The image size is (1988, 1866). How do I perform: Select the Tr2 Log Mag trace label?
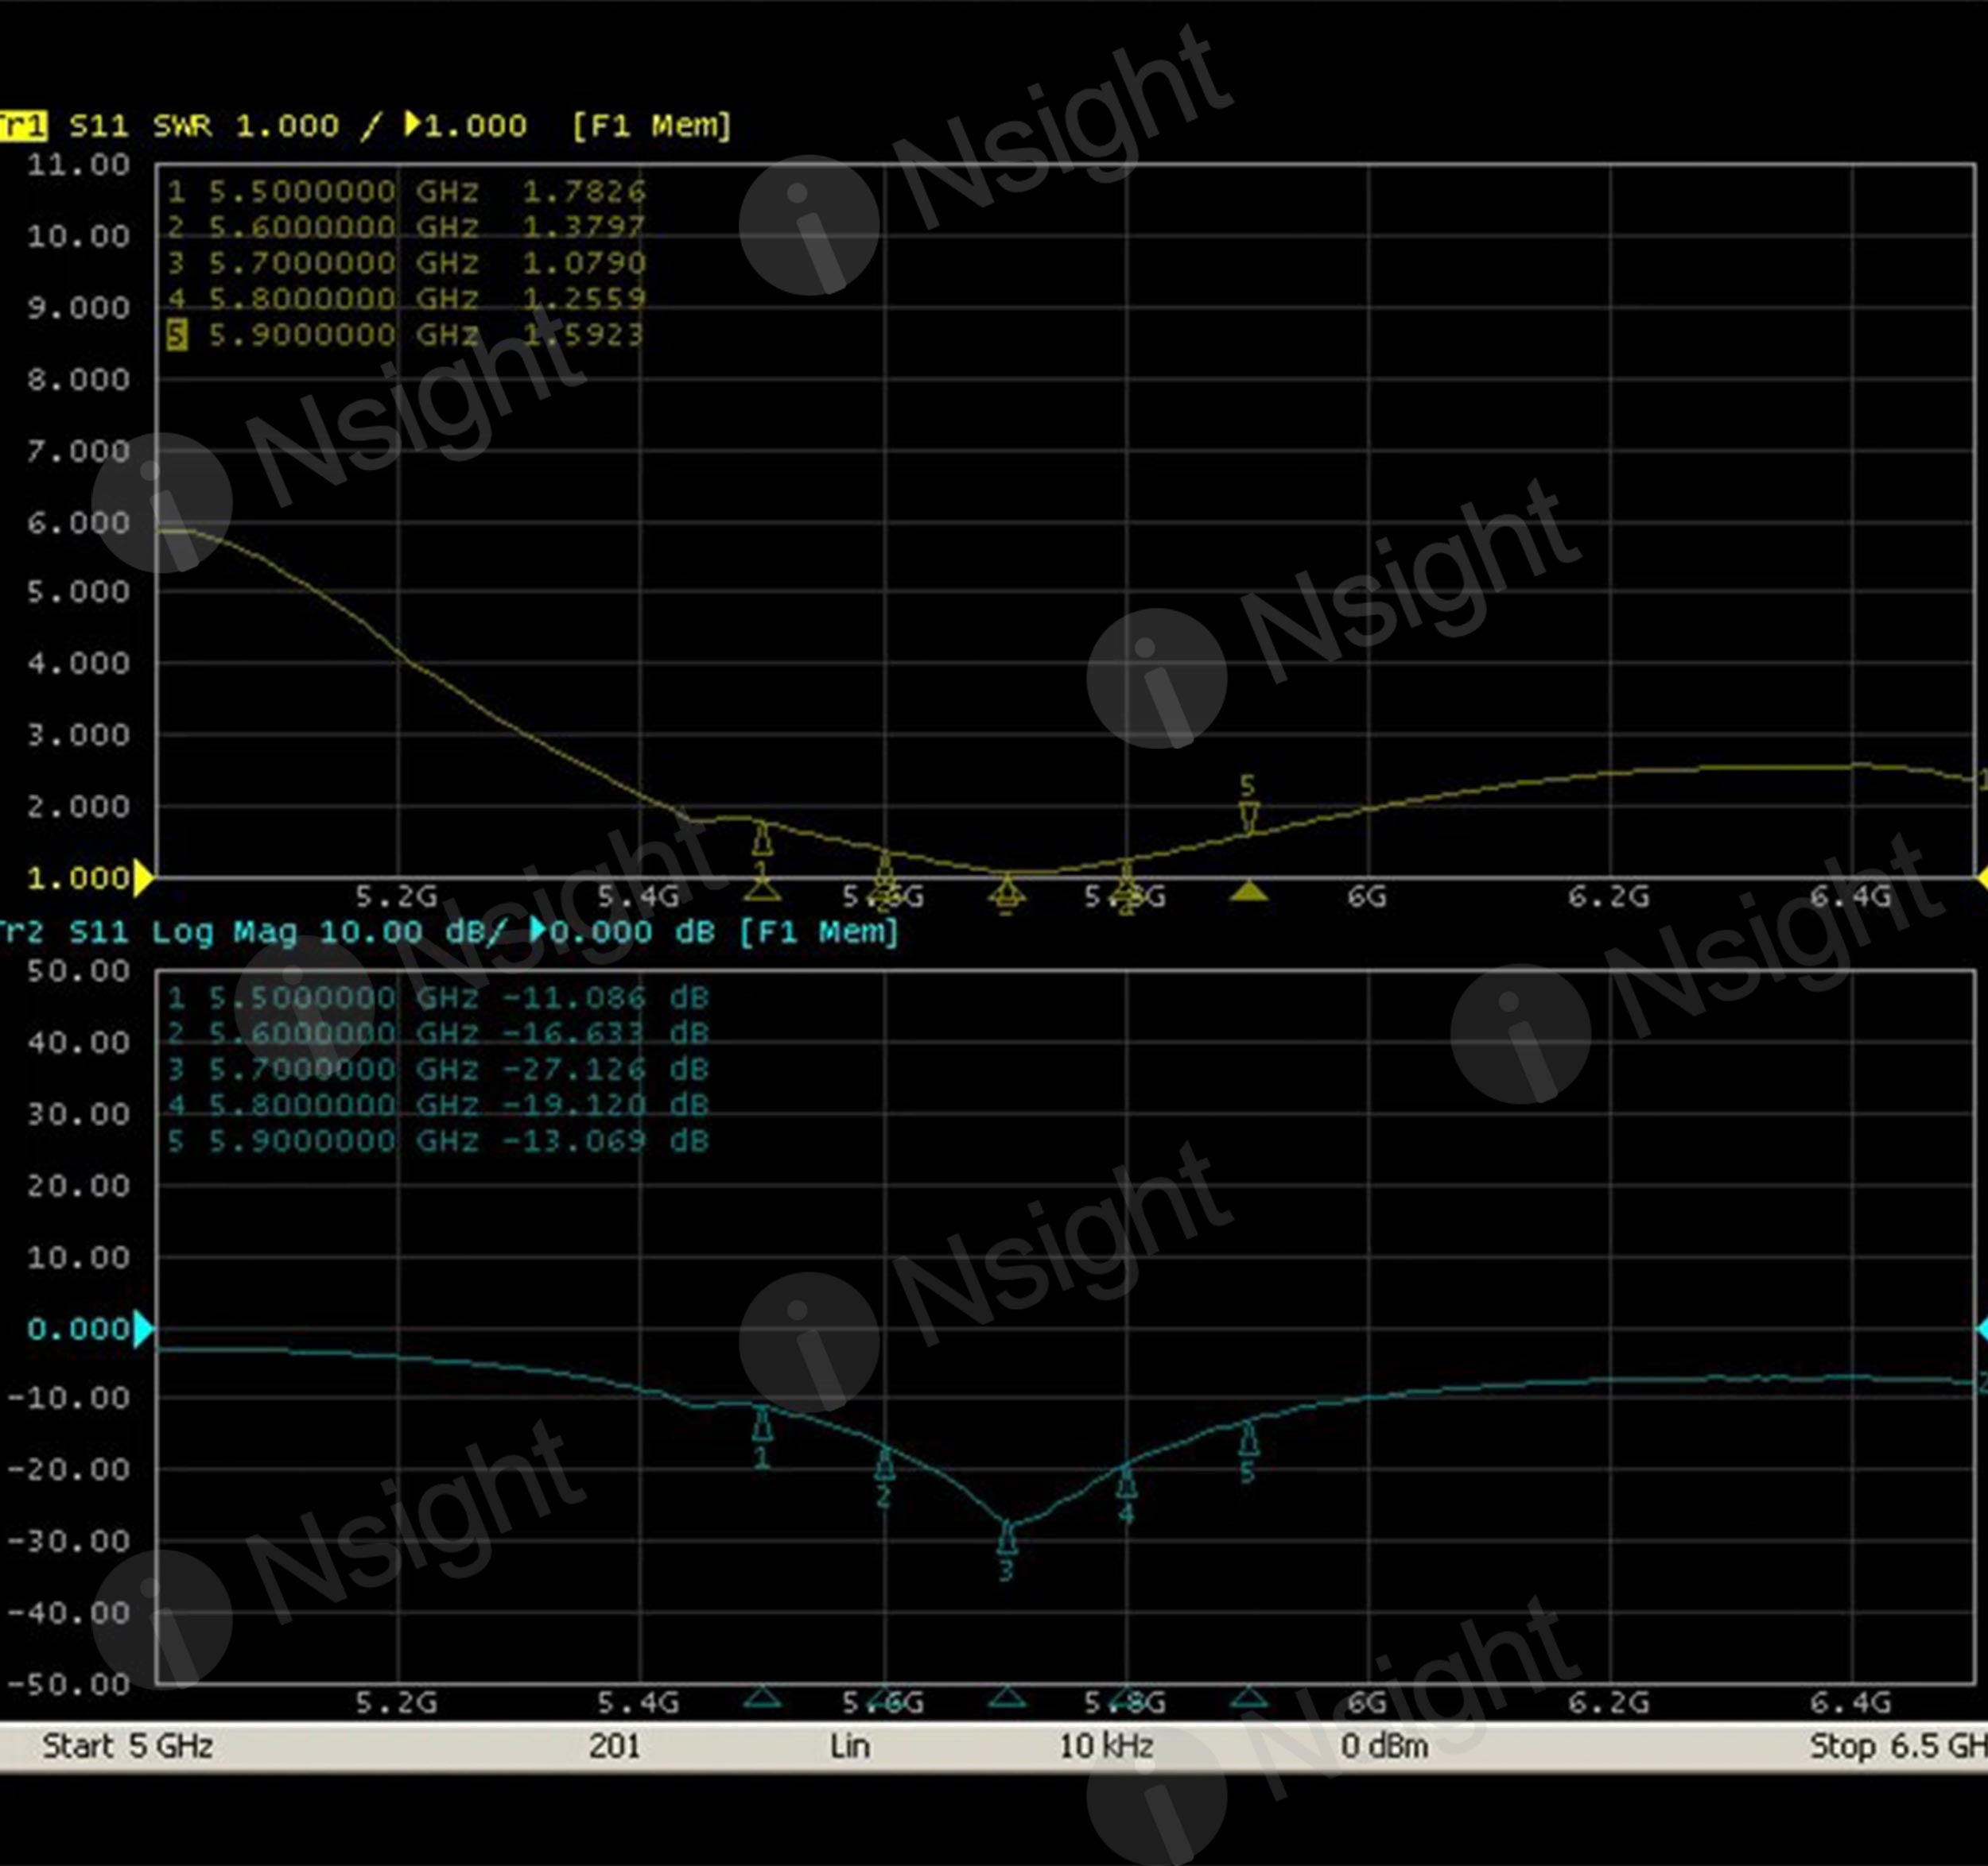(x=22, y=932)
